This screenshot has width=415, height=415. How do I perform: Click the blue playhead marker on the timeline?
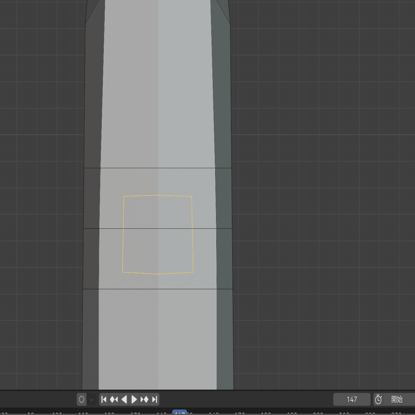click(x=180, y=412)
